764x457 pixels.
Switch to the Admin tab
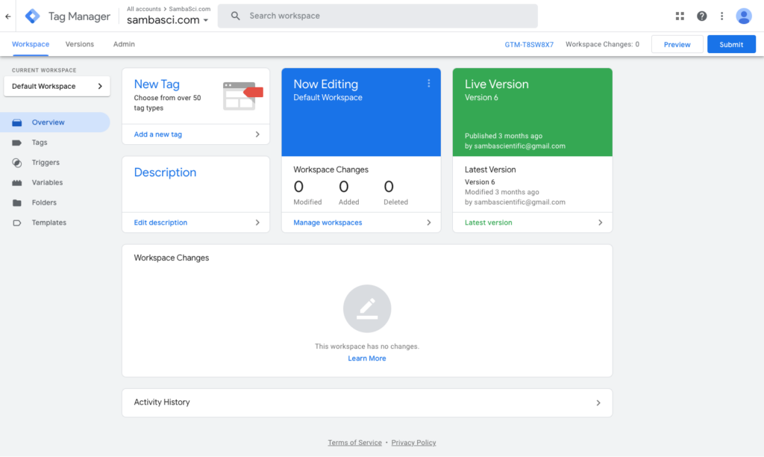click(x=124, y=44)
